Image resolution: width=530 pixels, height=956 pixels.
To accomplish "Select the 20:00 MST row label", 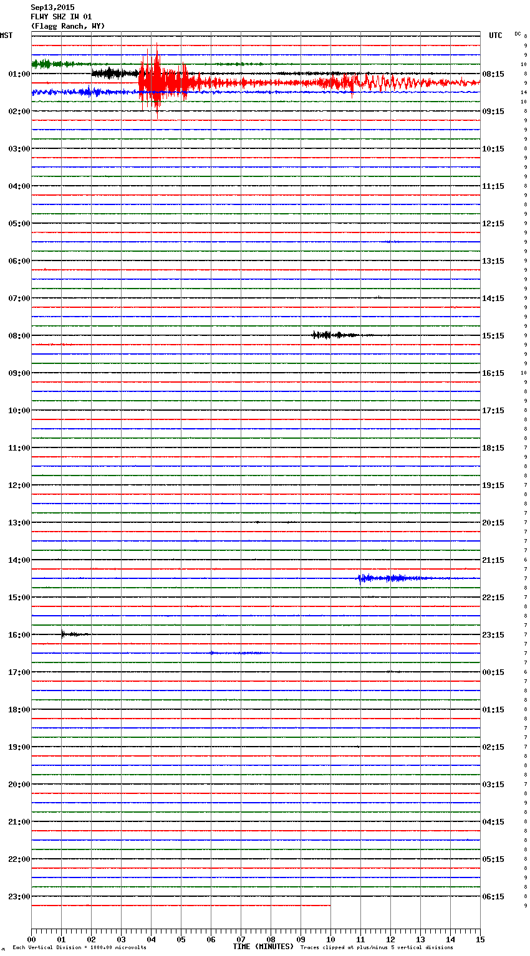I will (19, 785).
